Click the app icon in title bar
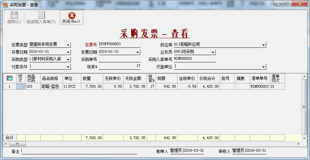Image resolution: width=310 pixels, height=160 pixels. click(x=5, y=5)
